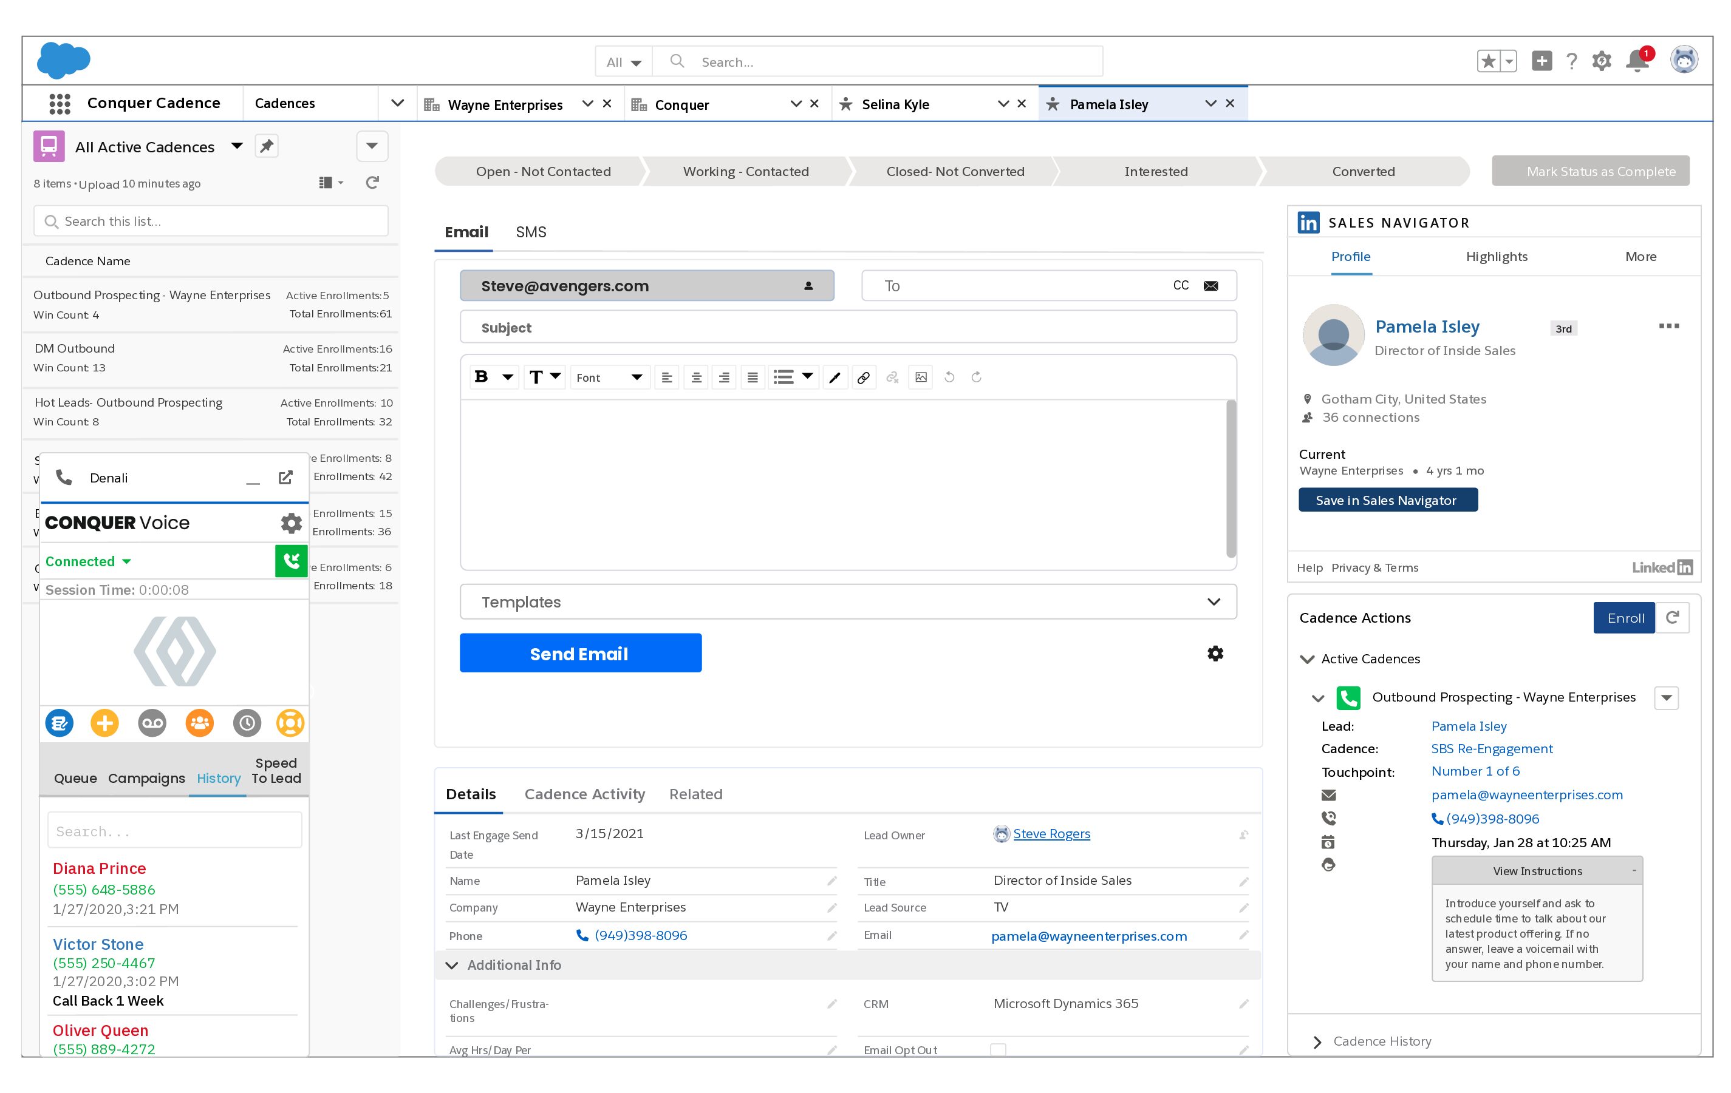
Task: Click the orange plus add icon in dialer
Action: (104, 722)
